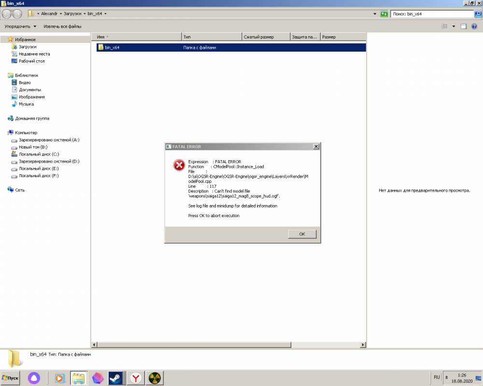Click OK in the FATAL ERROR dialog
The height and width of the screenshot is (386, 483).
(302, 234)
